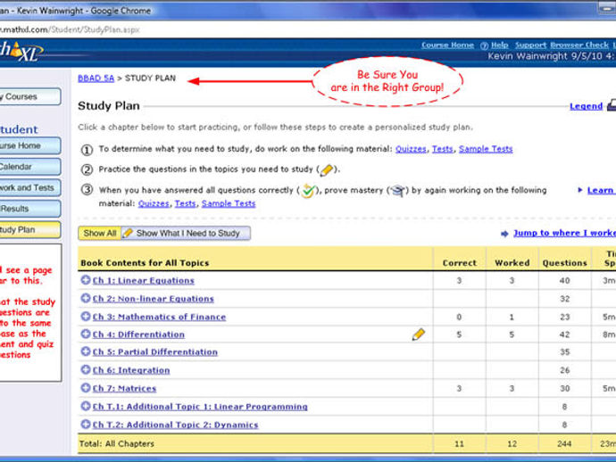Screen dimensions: 616x462
Task: Open Ch 3: Mathematics of Finance link
Action: [159, 317]
